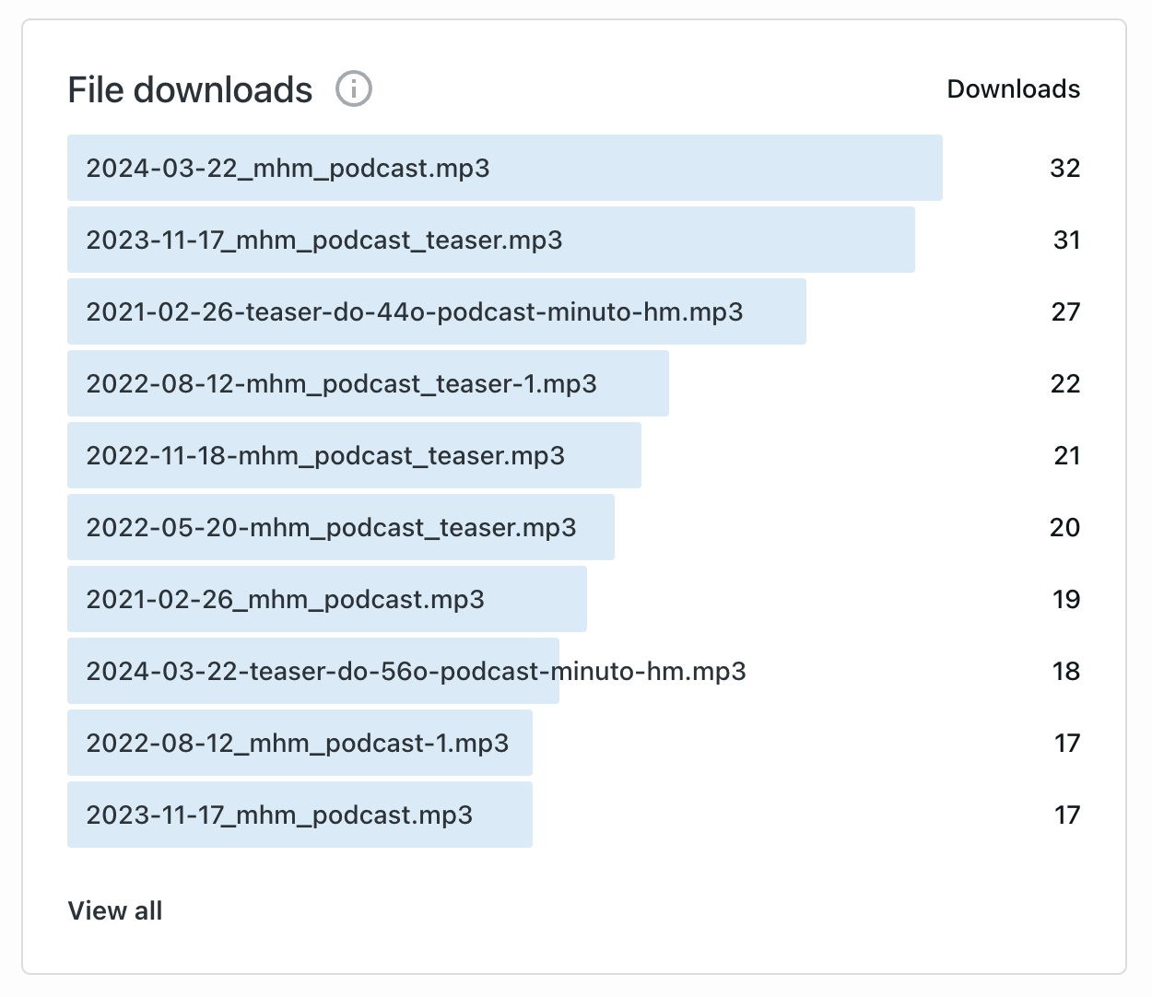The height and width of the screenshot is (997, 1152).
Task: Click the 2023-11-17_mhm_podcast.mp3 entry
Action: coord(279,815)
